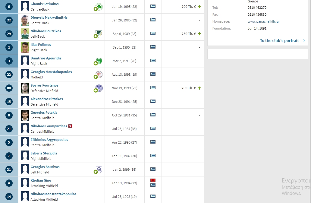Open Spyros Fourlanos player photo
311x203 pixels.
click(25, 88)
